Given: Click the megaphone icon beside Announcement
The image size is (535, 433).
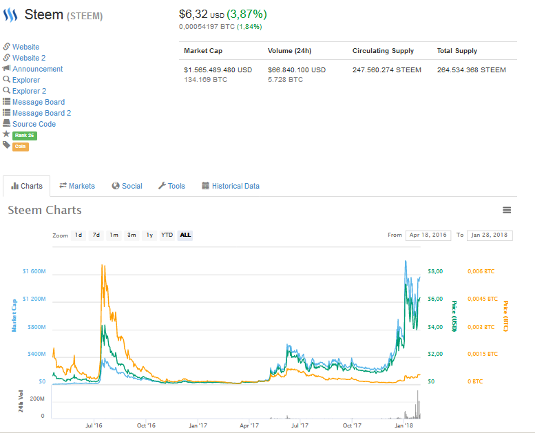Looking at the screenshot, I should pyautogui.click(x=6, y=68).
